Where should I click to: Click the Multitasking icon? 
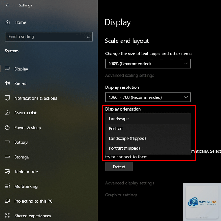coord(7,186)
